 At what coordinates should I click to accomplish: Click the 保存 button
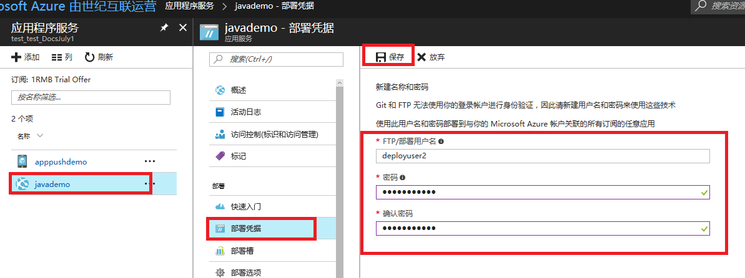pos(389,57)
